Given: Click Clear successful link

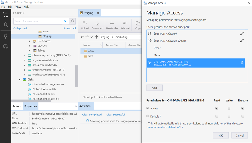Looking at the screenshot, I should (x=115, y=115).
